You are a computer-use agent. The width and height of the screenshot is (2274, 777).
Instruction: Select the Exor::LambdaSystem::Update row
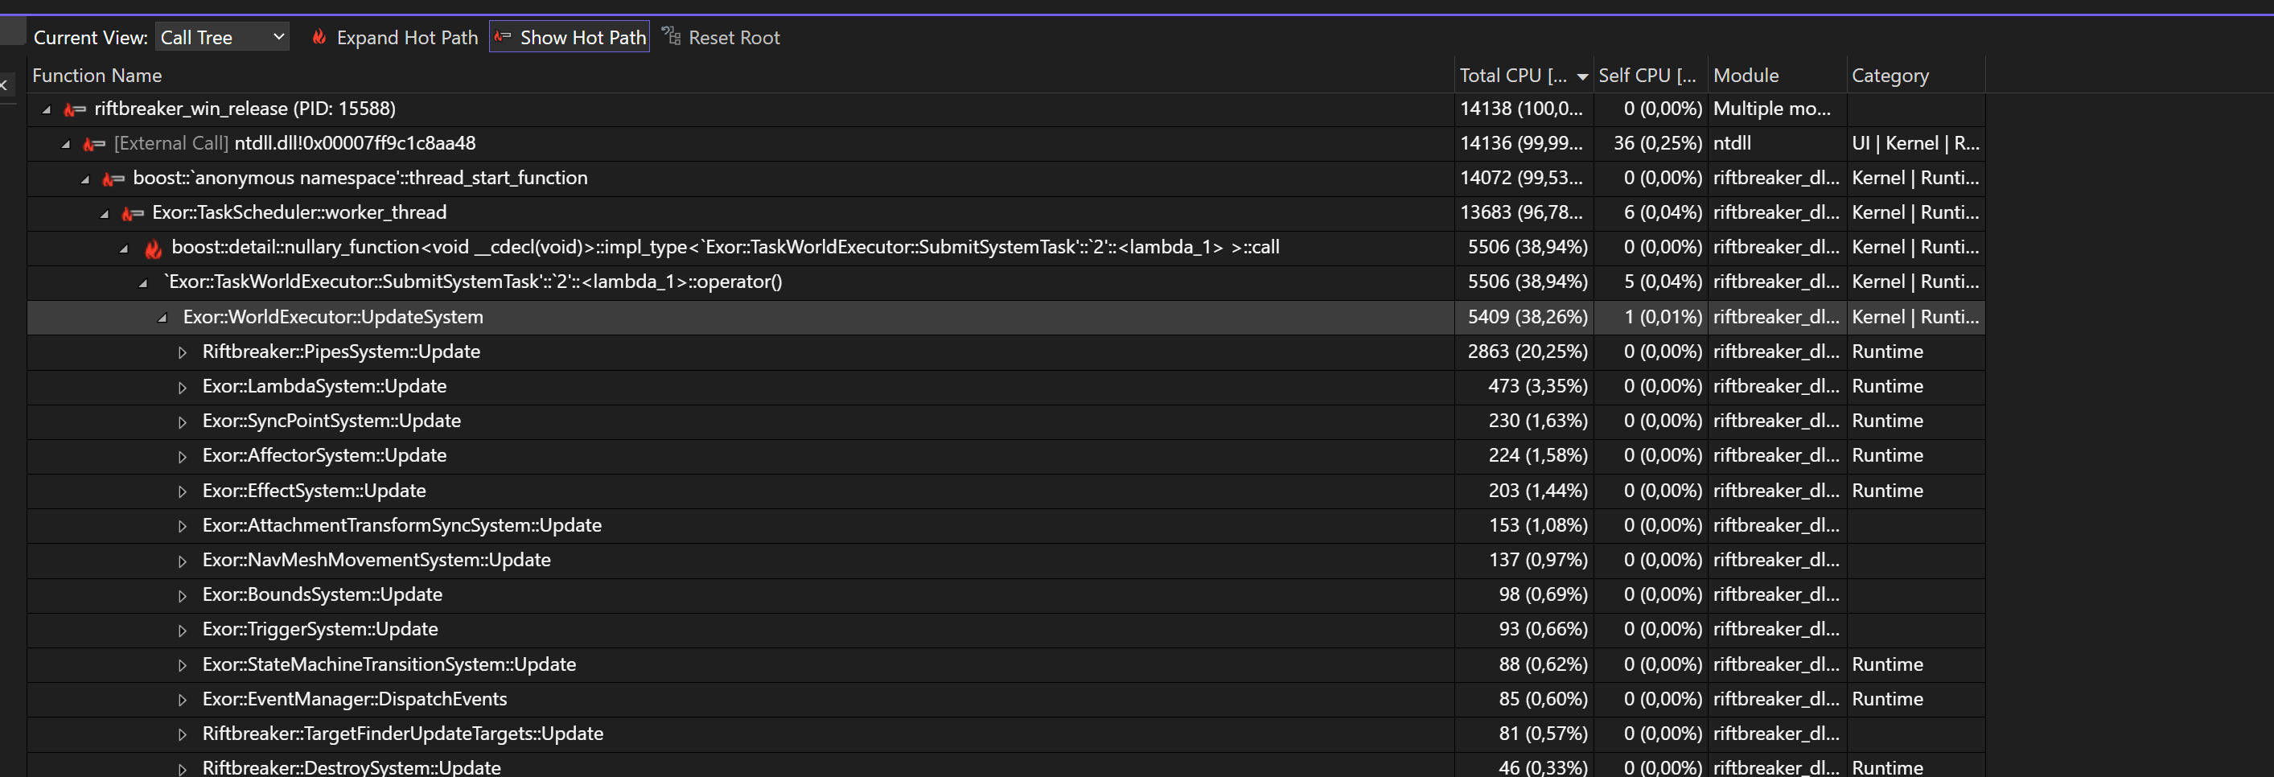pos(1005,386)
